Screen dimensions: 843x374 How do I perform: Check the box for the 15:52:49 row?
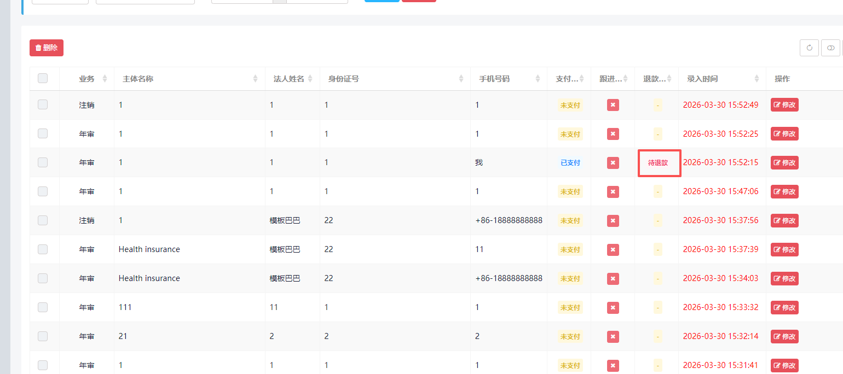click(x=43, y=104)
